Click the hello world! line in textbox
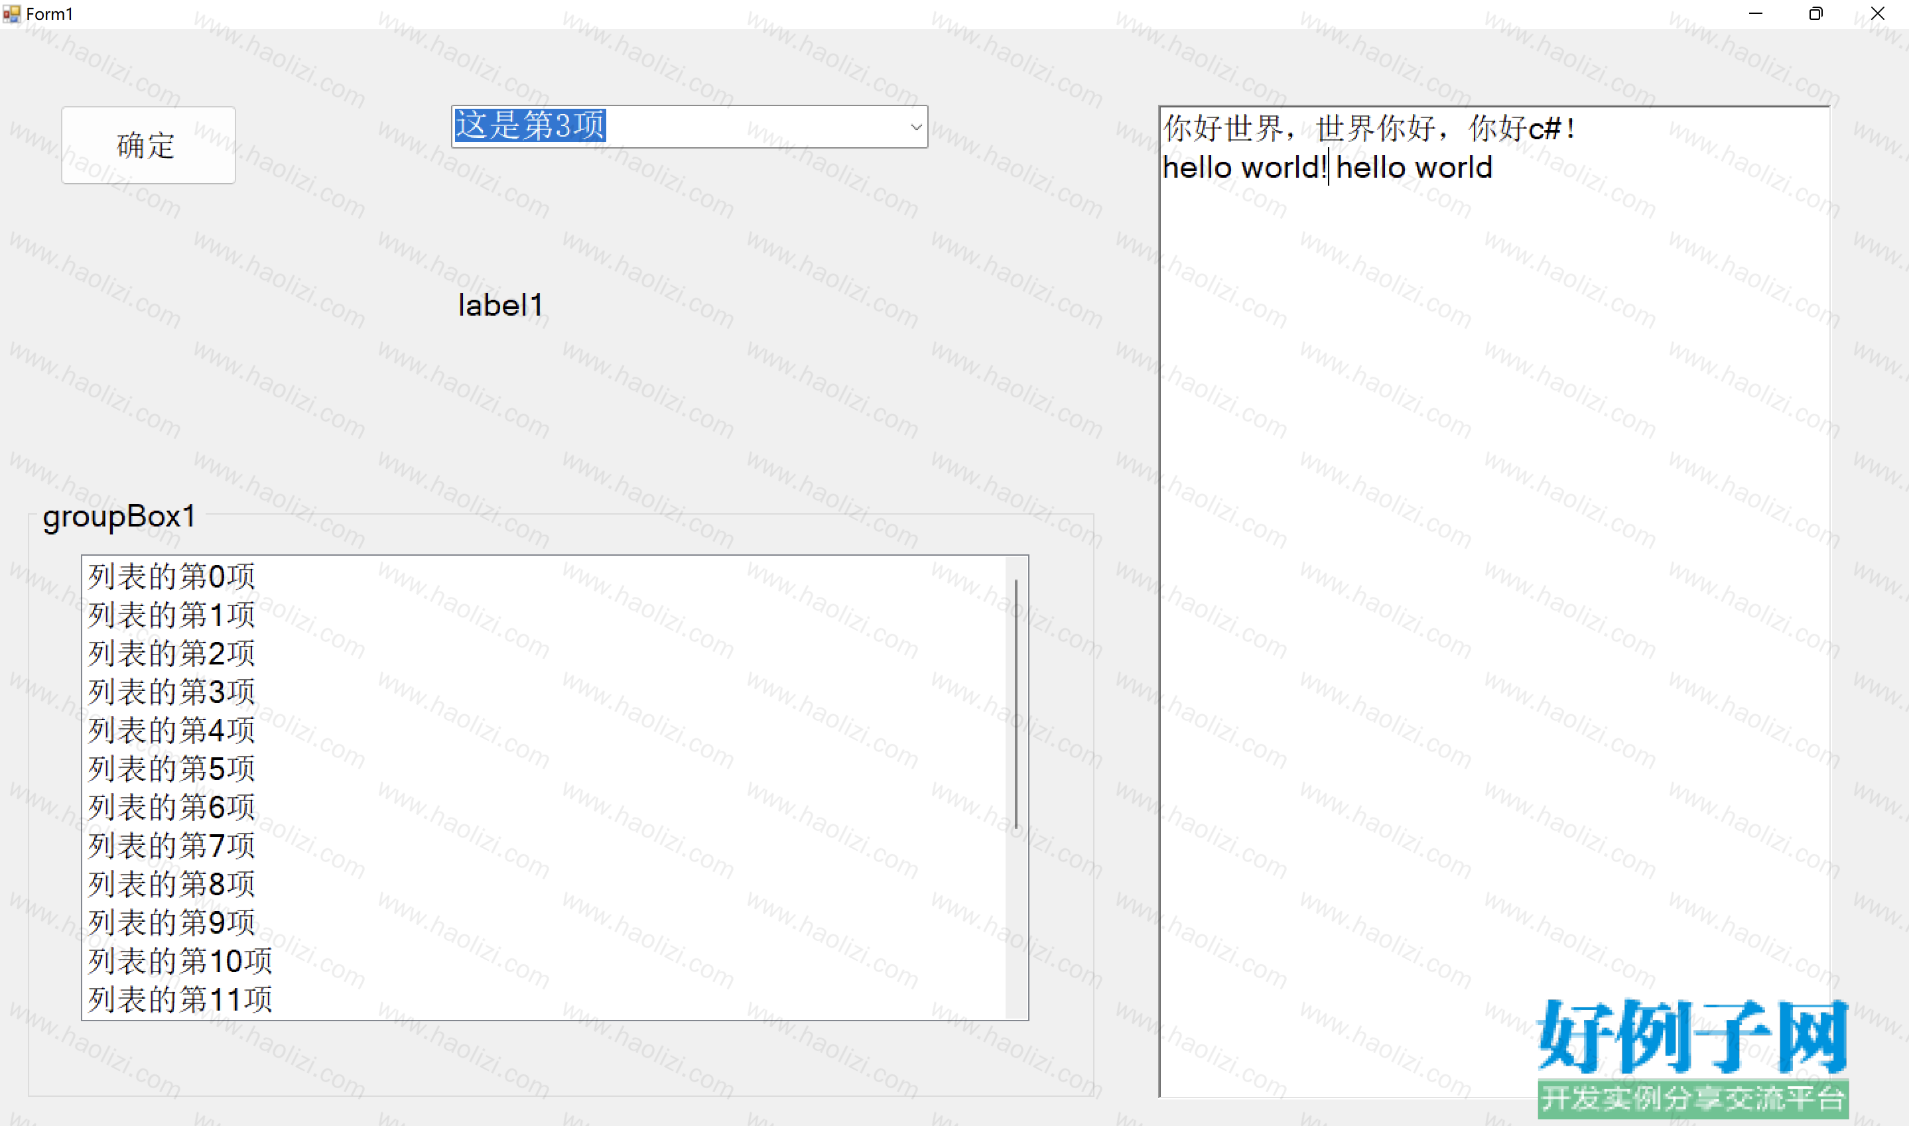1909x1126 pixels. click(1328, 168)
